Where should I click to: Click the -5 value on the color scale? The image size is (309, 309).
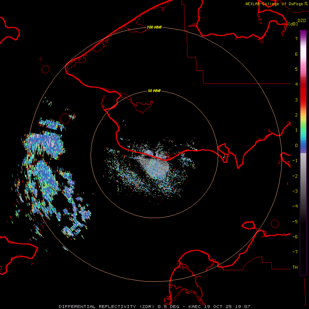[295, 222]
